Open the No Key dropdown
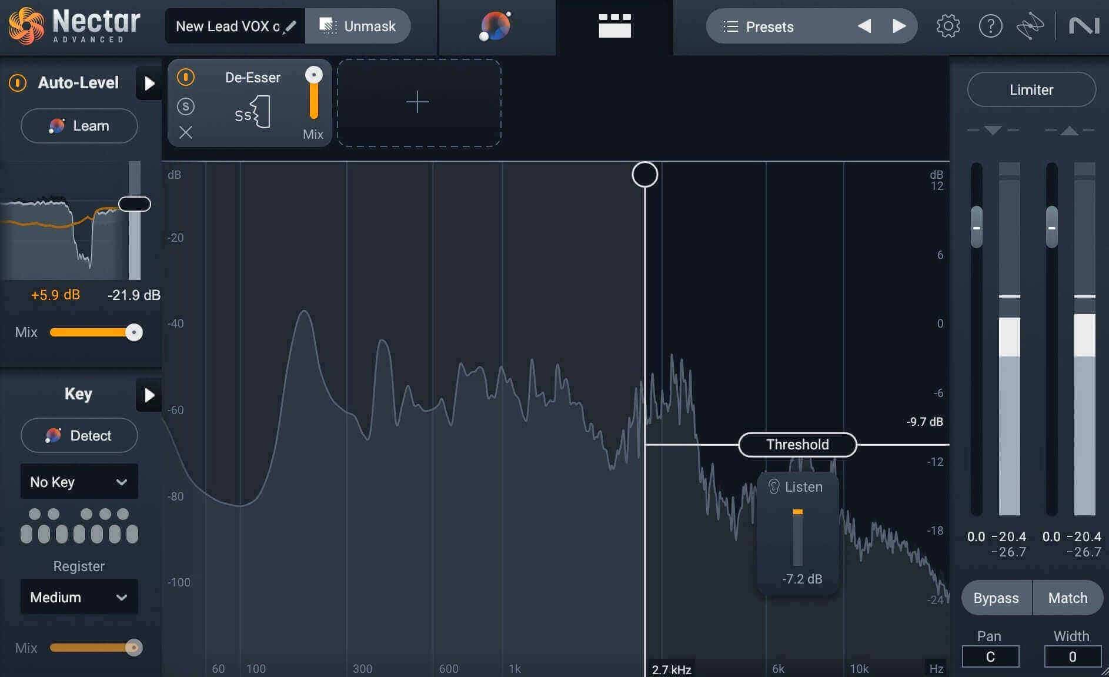 coord(79,482)
